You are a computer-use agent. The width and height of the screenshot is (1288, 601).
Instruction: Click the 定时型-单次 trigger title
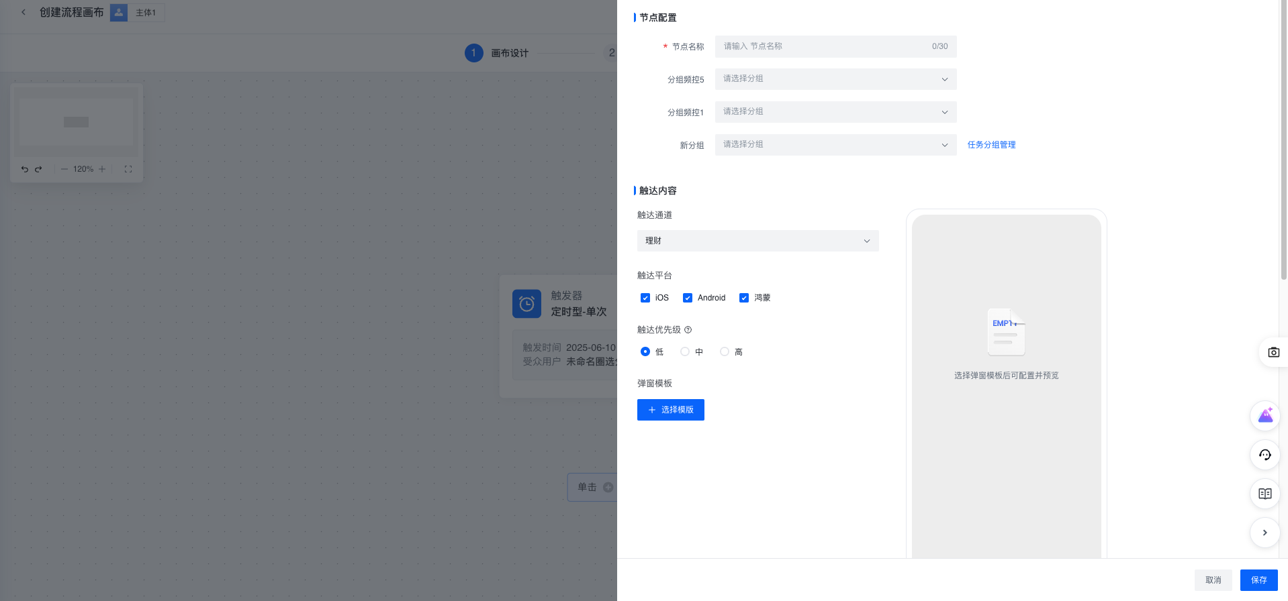pyautogui.click(x=578, y=312)
